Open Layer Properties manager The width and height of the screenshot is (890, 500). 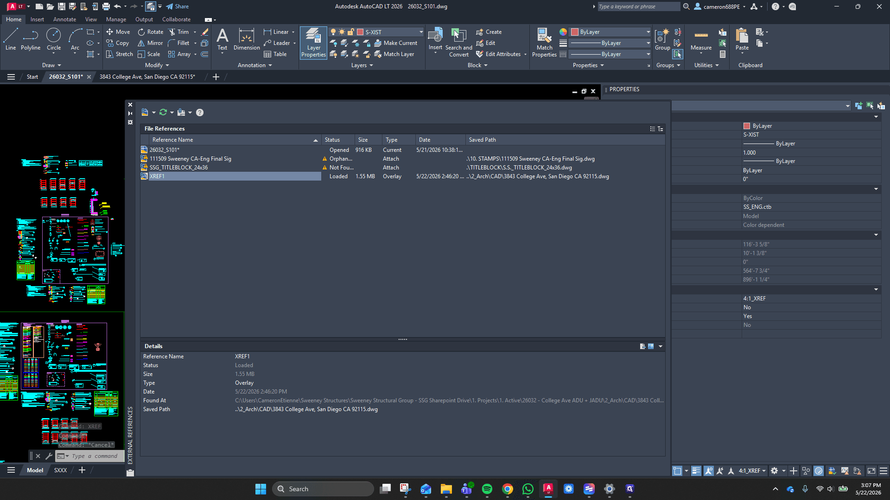pos(313,43)
